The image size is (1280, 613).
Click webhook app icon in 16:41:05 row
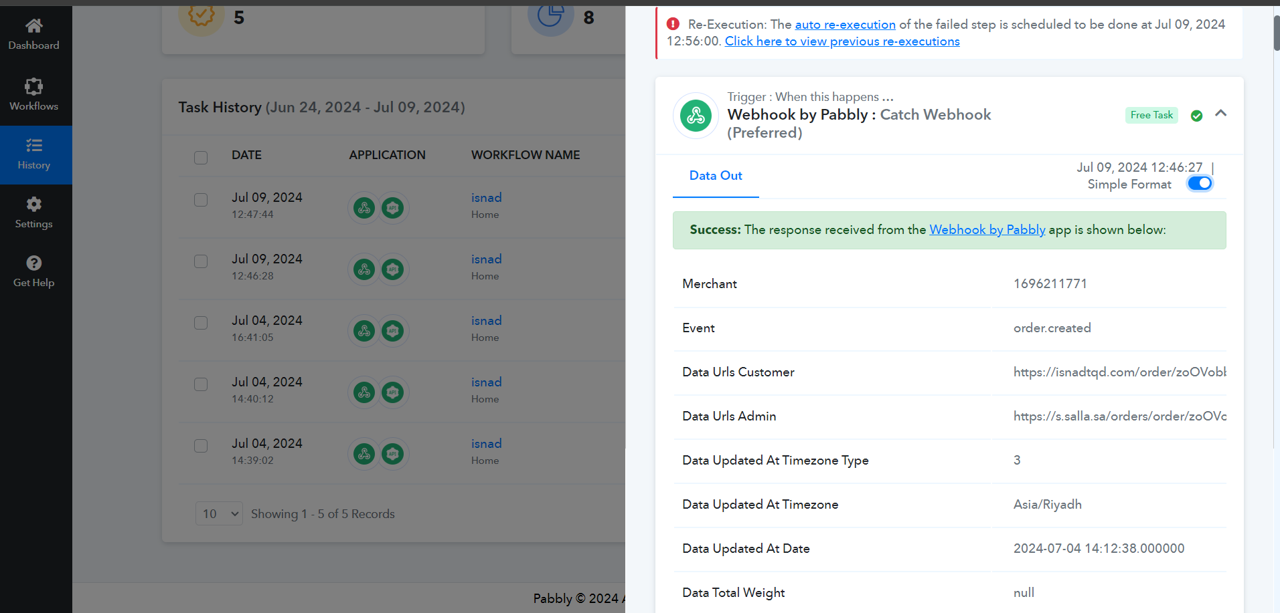coord(364,331)
